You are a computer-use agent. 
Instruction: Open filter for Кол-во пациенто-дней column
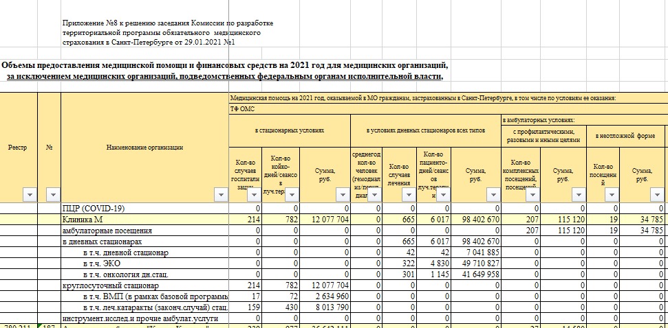coord(442,195)
